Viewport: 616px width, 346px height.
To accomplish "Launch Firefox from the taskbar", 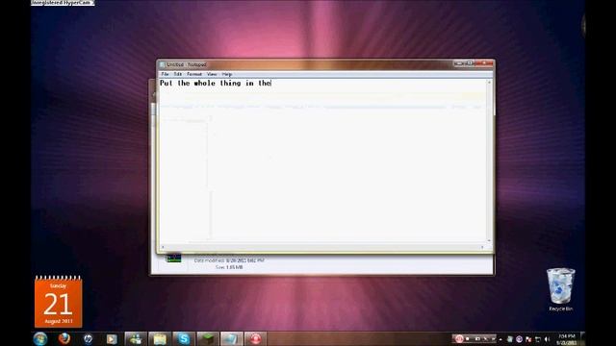I will point(64,338).
